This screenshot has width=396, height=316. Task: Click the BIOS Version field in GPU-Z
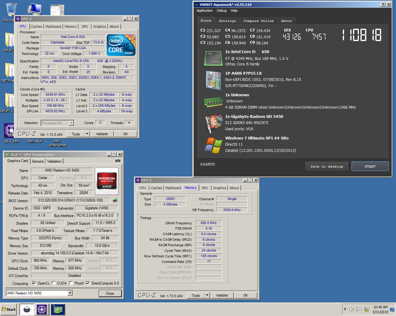[x=71, y=200]
